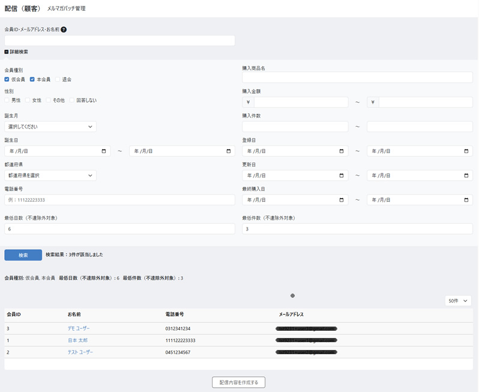
Task: Open calendar picker for 最終購入日 start date
Action: [x=342, y=200]
